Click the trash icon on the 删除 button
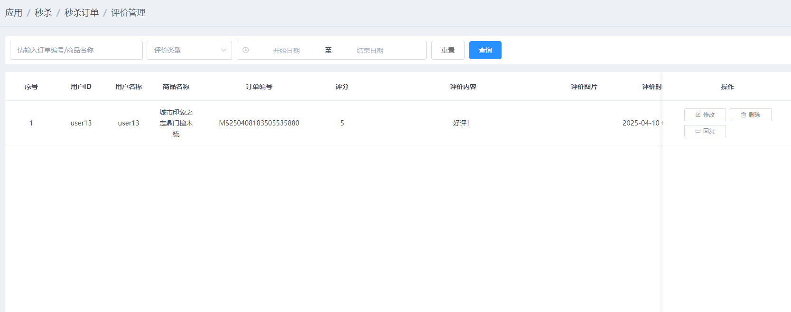The height and width of the screenshot is (312, 791). tap(744, 115)
